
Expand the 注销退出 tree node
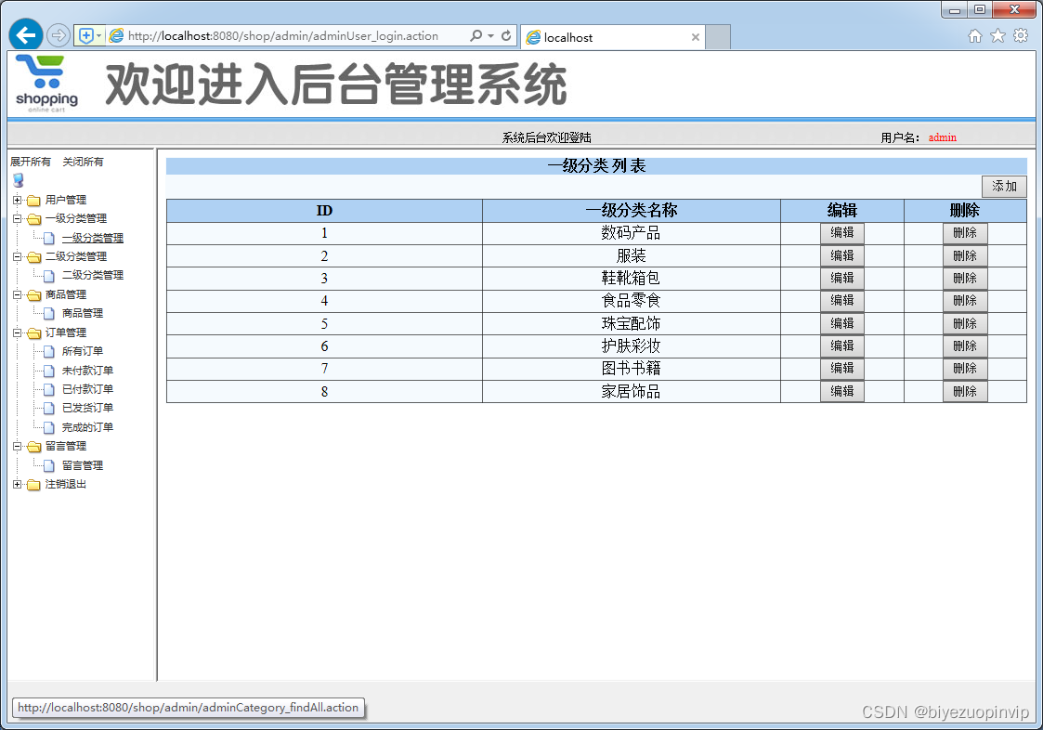18,484
